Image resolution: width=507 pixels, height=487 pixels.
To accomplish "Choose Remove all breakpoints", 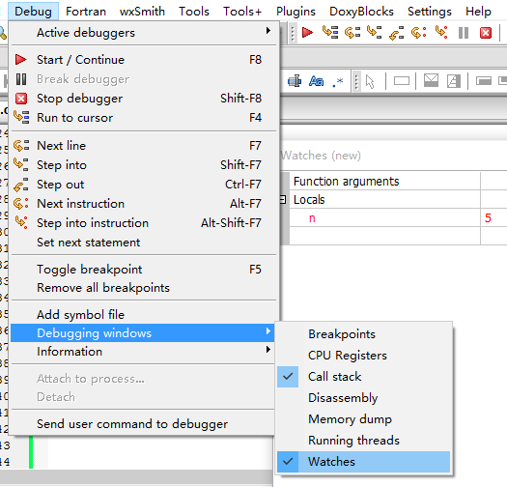I will pos(144,288).
